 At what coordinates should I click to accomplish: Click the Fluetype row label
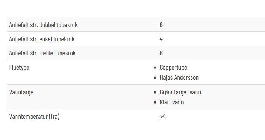19,68
